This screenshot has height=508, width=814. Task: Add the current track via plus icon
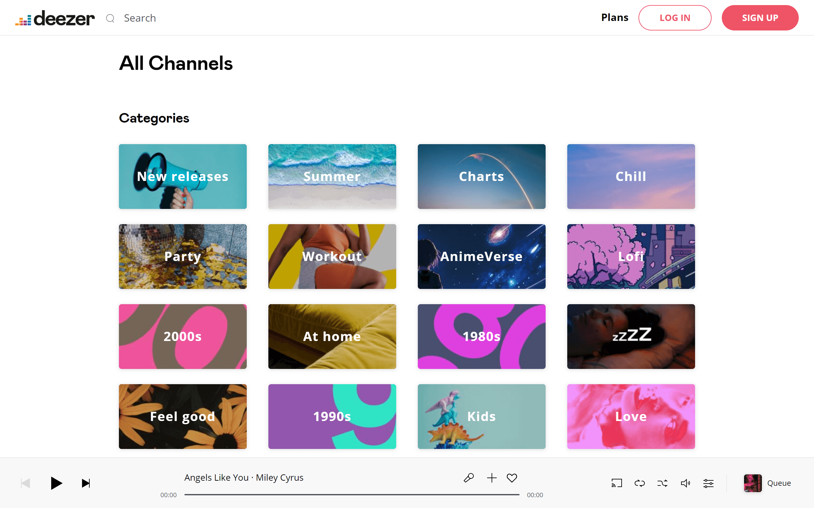(x=492, y=478)
